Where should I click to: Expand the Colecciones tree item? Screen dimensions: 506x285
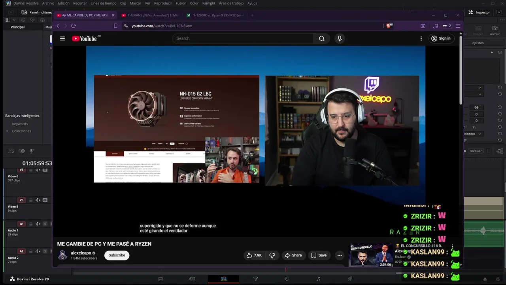click(7, 131)
